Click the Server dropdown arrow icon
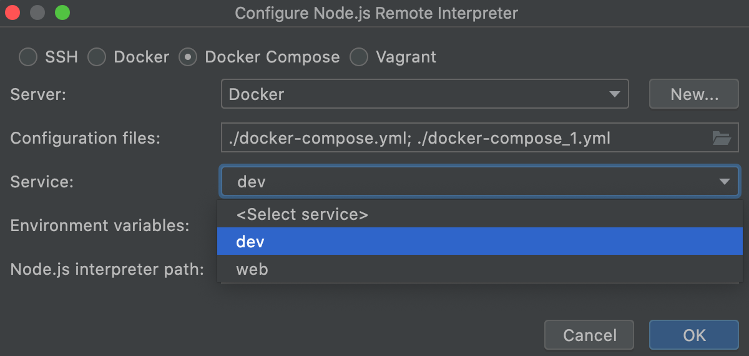This screenshot has height=356, width=749. [614, 94]
